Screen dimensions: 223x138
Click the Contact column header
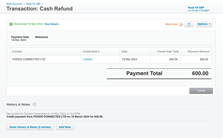[x=17, y=52]
